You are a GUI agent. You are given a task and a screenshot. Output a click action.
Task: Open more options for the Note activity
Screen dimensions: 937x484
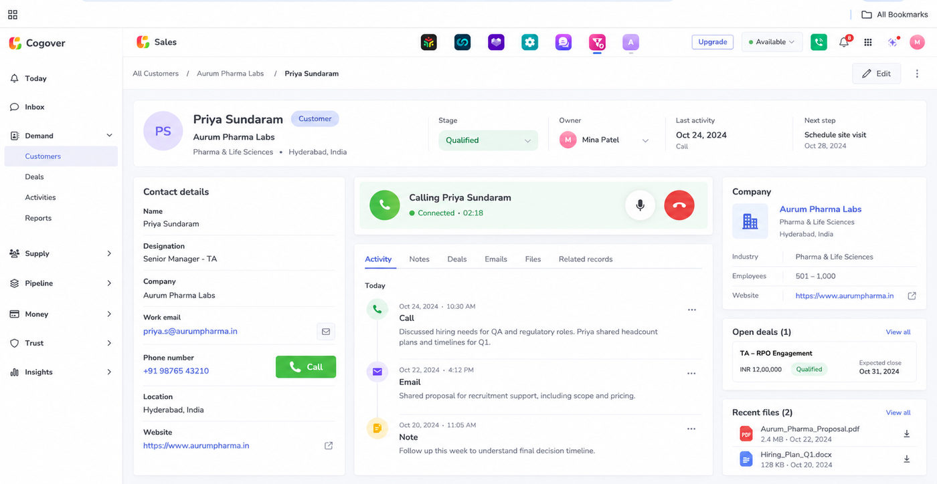click(692, 429)
